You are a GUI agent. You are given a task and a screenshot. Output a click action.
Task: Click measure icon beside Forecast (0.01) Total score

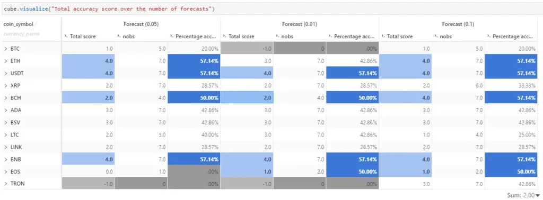tap(224, 36)
